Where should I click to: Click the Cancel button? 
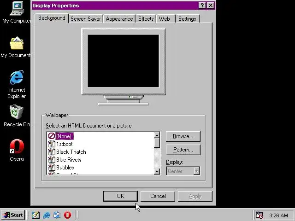158,196
